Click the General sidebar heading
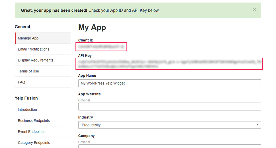Viewport: 276px width, 148px height. pos(22,27)
